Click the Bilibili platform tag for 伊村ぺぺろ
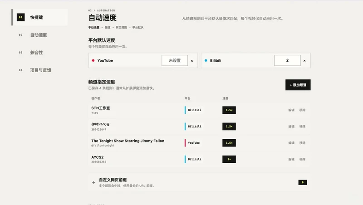Viewport: 363px width, 205px height. pos(194,127)
